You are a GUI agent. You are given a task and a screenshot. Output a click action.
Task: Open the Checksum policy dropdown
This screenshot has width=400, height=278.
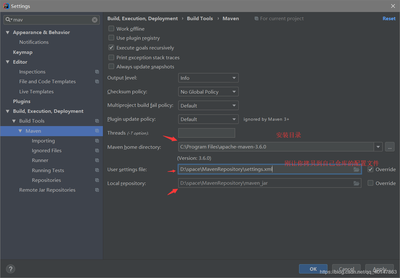[208, 92]
